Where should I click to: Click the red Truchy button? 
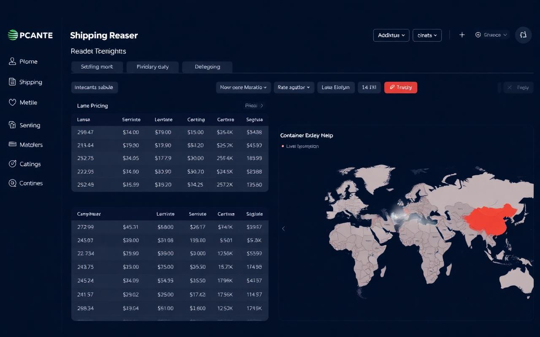click(x=400, y=87)
